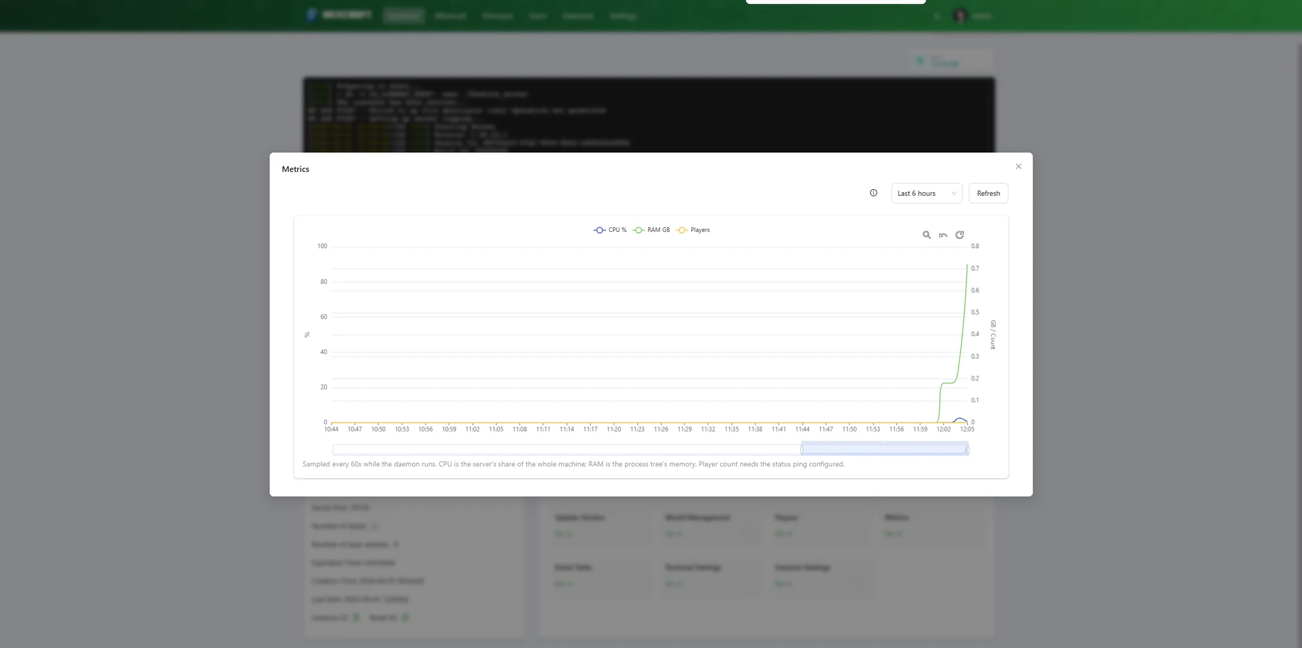Toggle the Players series in legend
This screenshot has width=1302, height=648.
[693, 230]
